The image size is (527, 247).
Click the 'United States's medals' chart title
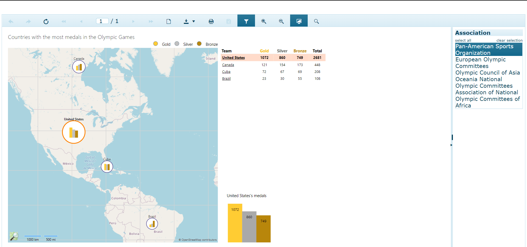click(246, 196)
